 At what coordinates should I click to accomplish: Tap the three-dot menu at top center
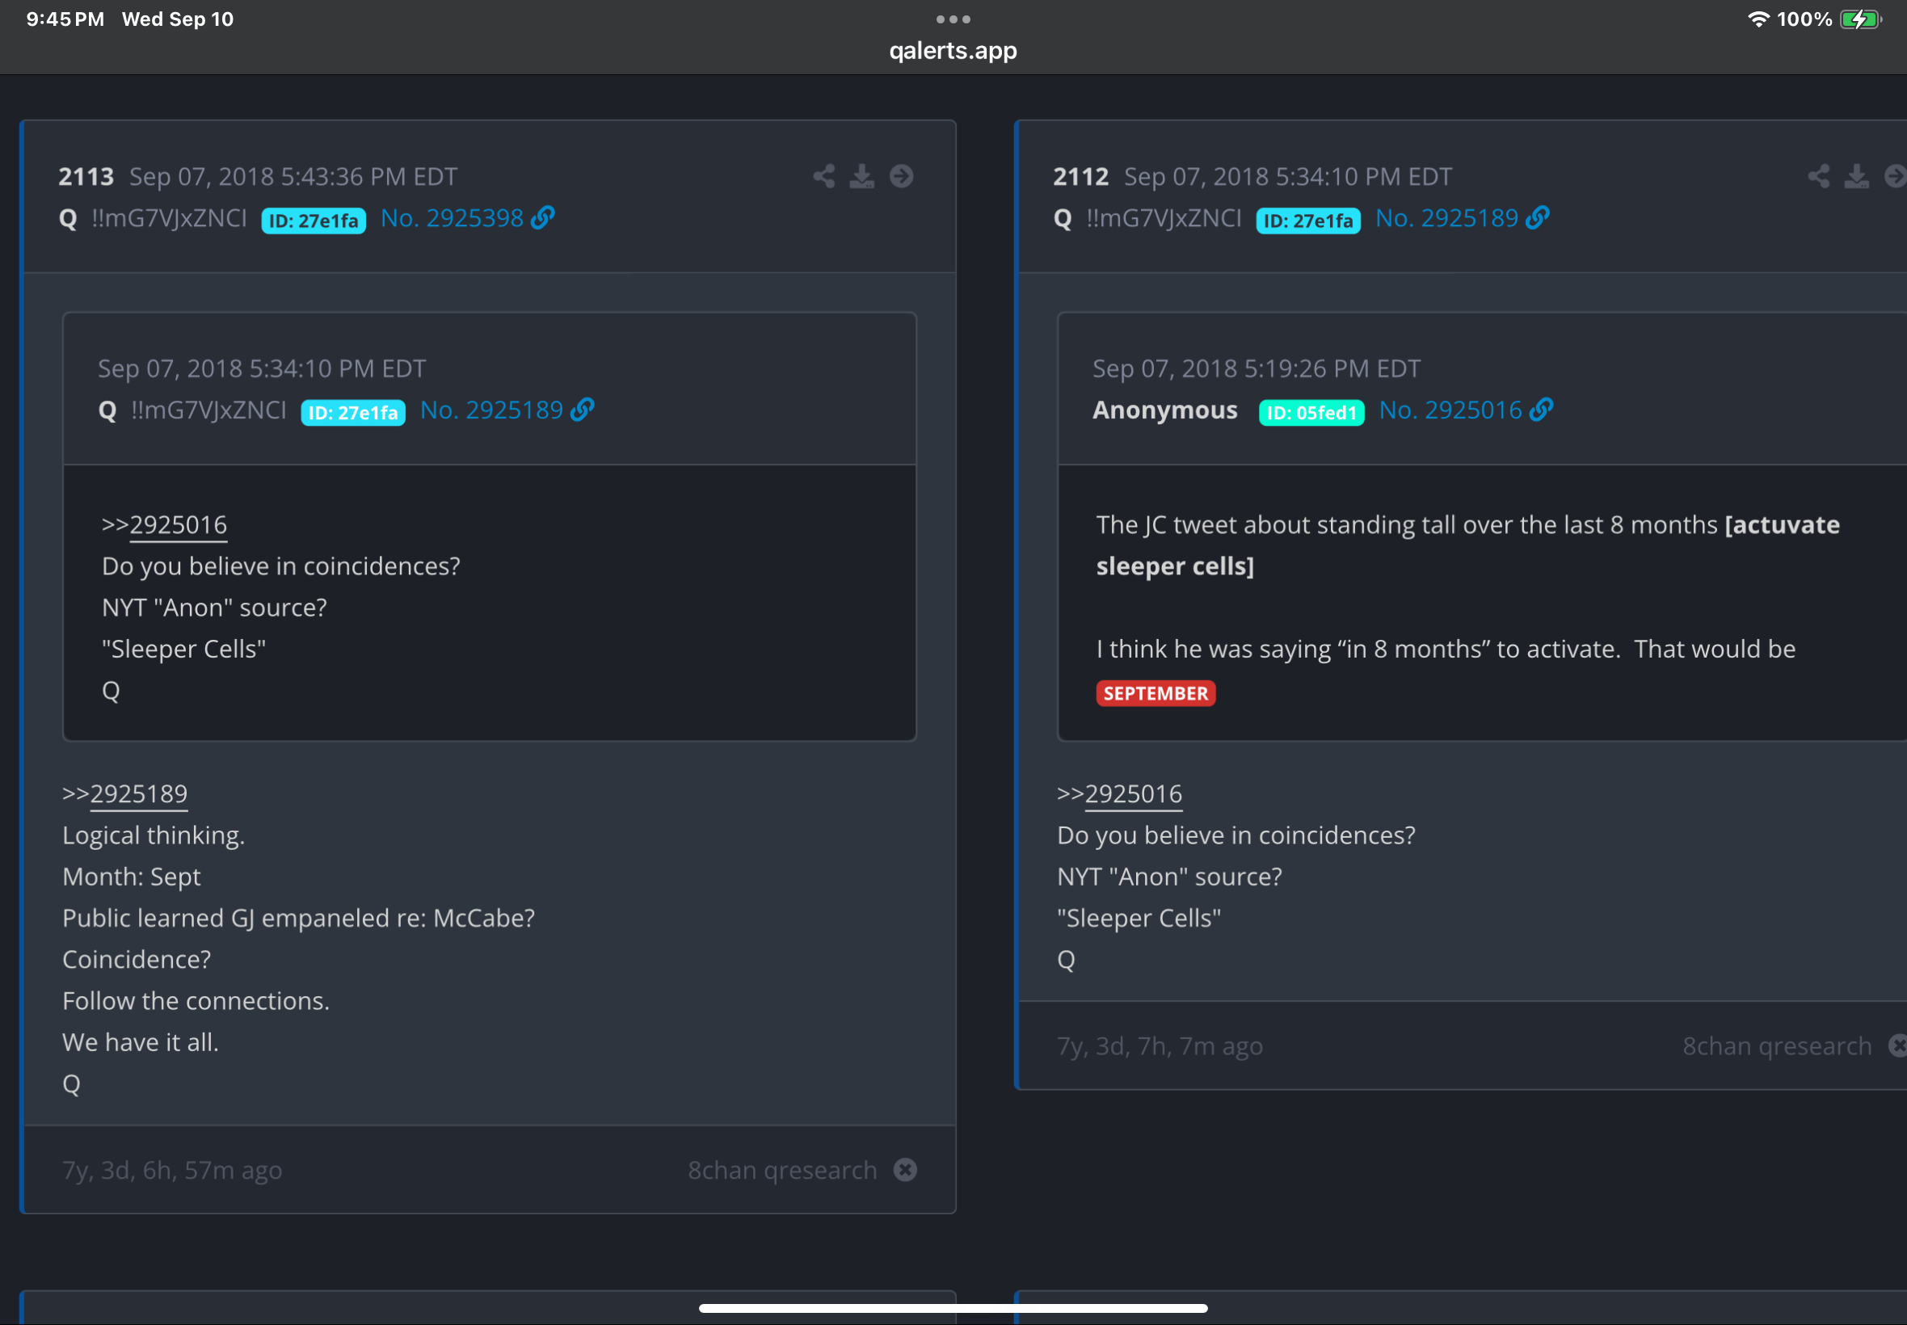(953, 19)
